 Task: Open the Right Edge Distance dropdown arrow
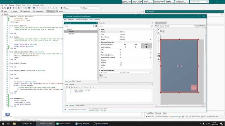point(151,55)
